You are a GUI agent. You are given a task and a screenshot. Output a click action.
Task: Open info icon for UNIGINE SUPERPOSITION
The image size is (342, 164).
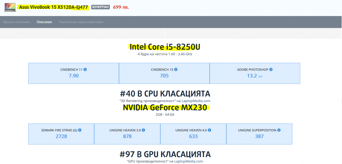tap(279, 130)
